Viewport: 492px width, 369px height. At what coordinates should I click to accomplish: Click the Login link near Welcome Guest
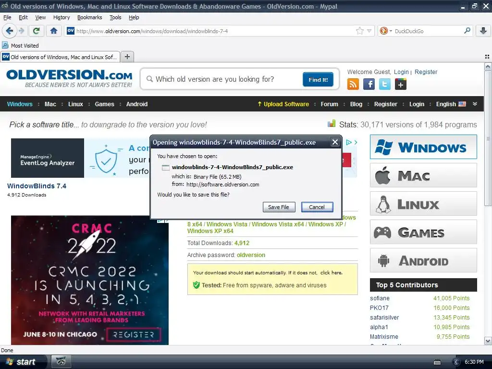click(x=401, y=72)
